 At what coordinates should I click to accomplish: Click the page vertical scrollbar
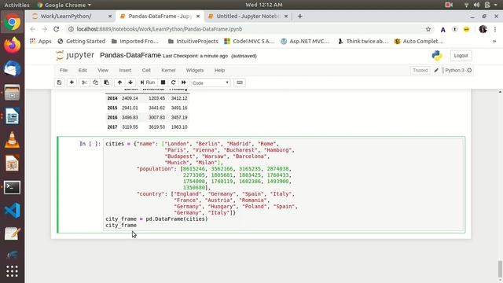tap(500, 270)
